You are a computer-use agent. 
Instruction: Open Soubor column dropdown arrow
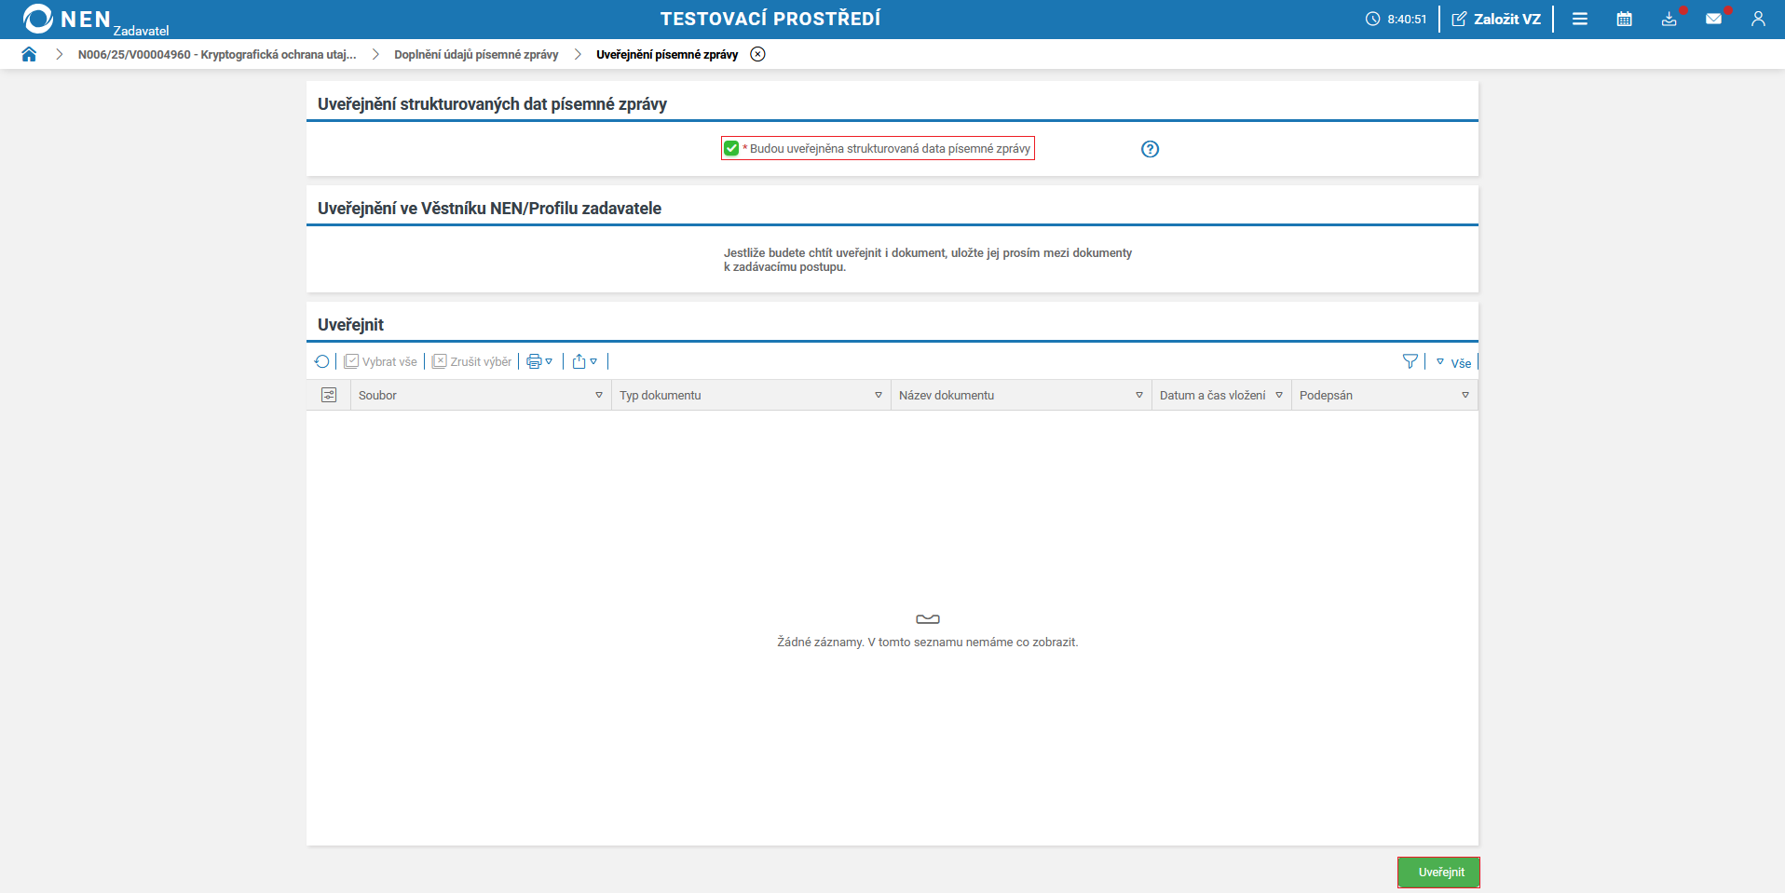(x=599, y=395)
